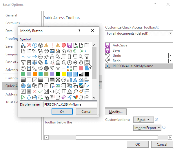Pick the artist palette symbol

point(70,51)
